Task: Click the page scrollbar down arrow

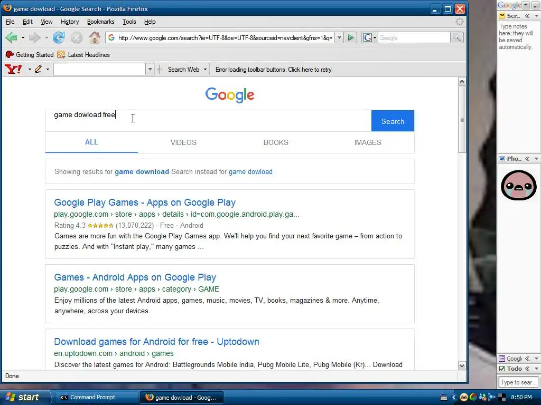Action: pyautogui.click(x=462, y=366)
